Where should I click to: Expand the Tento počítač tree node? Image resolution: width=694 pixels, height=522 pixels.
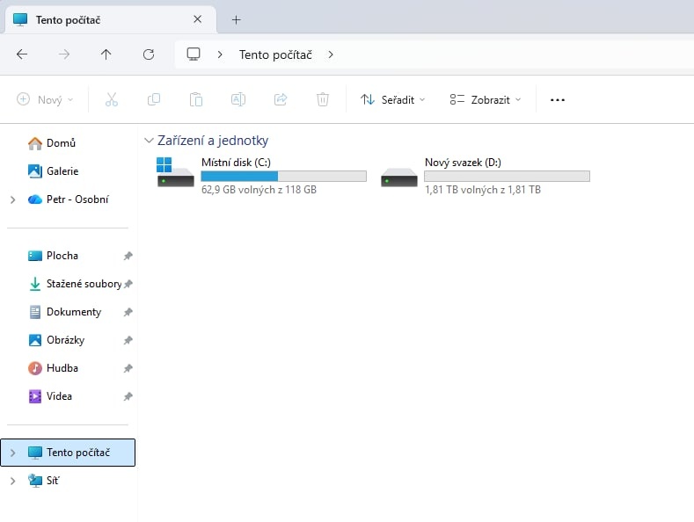(x=12, y=453)
